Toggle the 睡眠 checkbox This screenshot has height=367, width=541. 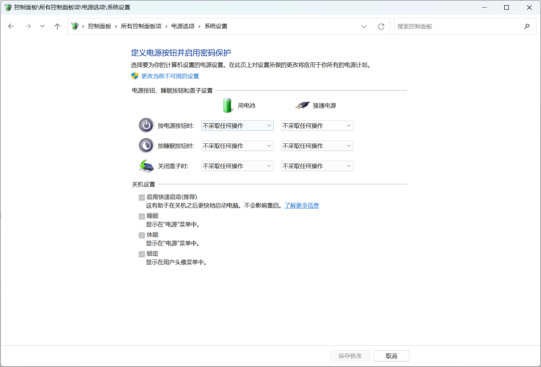tap(142, 216)
